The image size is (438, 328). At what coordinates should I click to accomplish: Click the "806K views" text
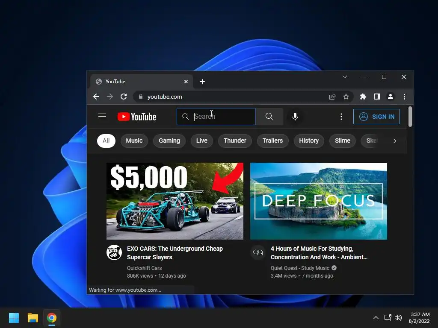click(x=140, y=276)
